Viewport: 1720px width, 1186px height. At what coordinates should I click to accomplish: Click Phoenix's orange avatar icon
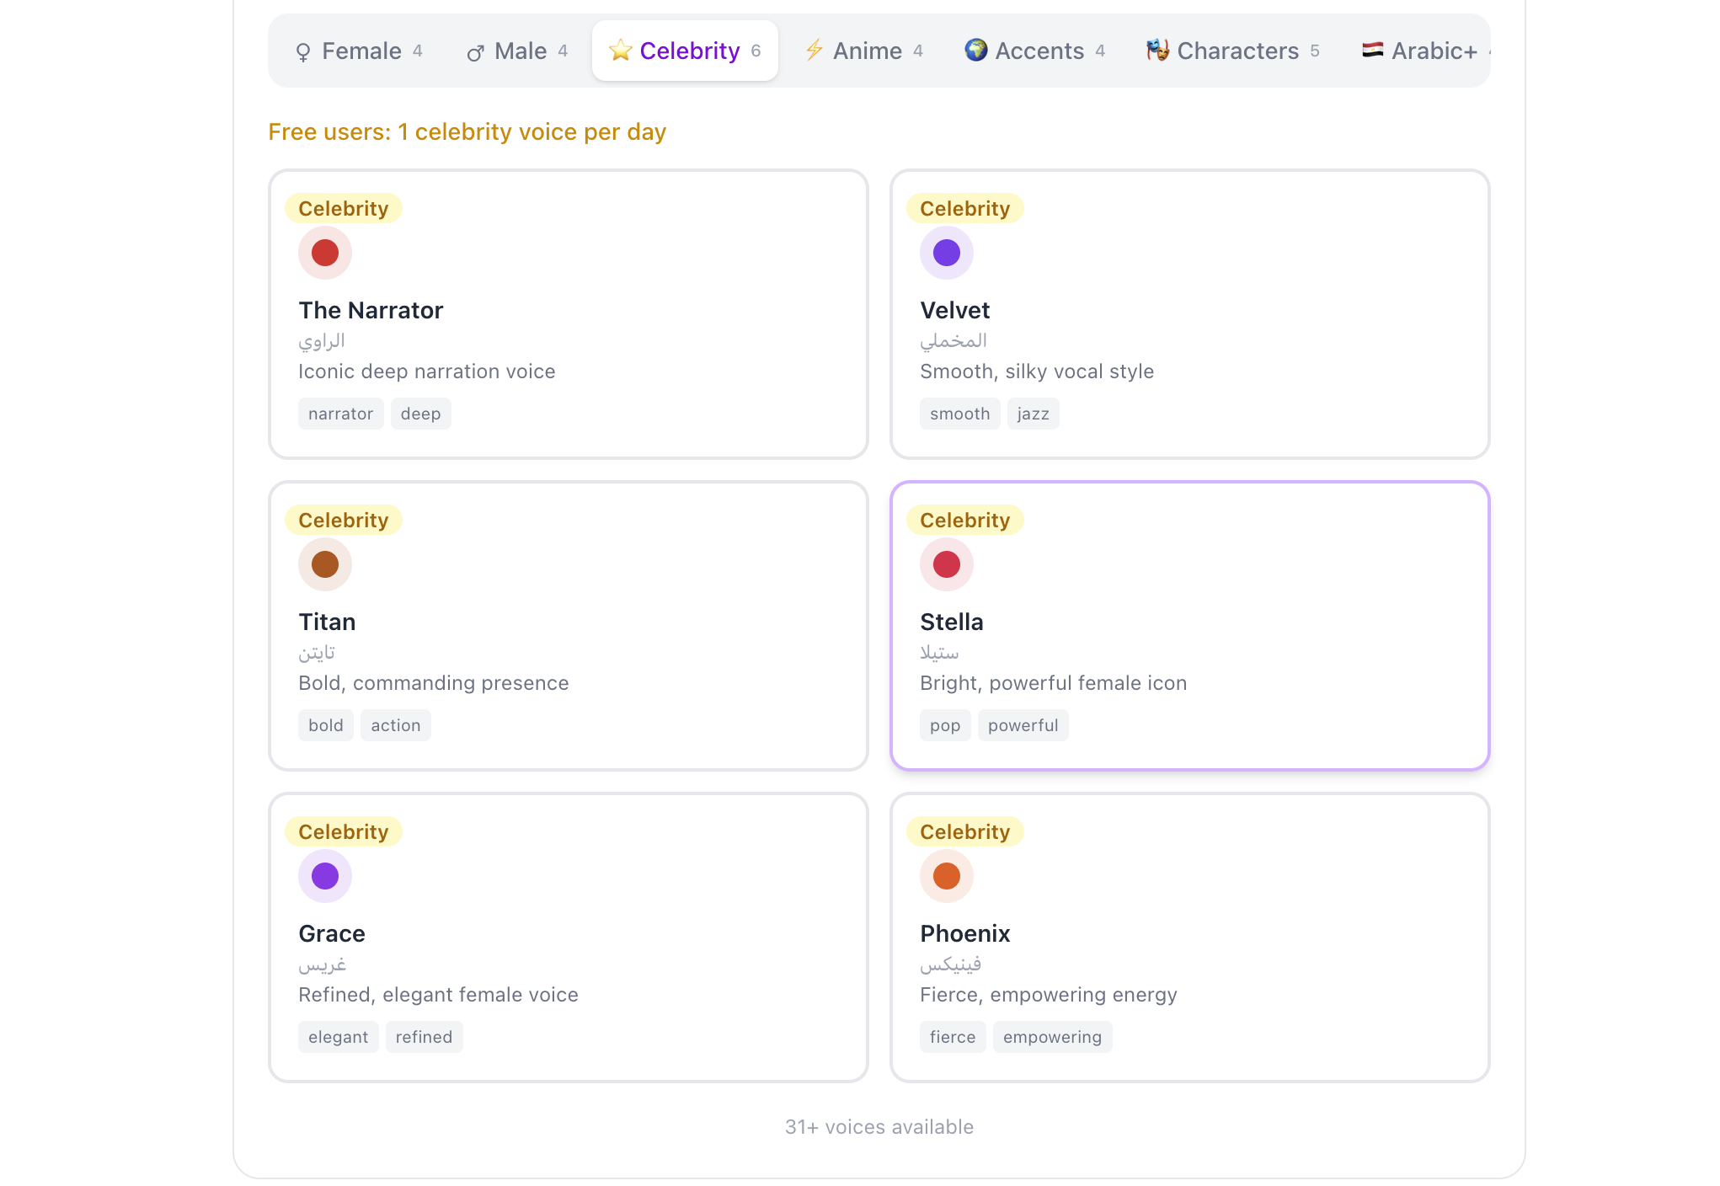pyautogui.click(x=946, y=876)
